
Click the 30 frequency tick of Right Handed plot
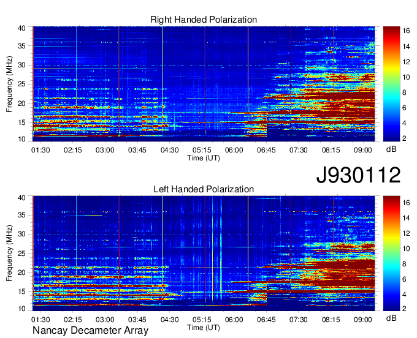[21, 65]
